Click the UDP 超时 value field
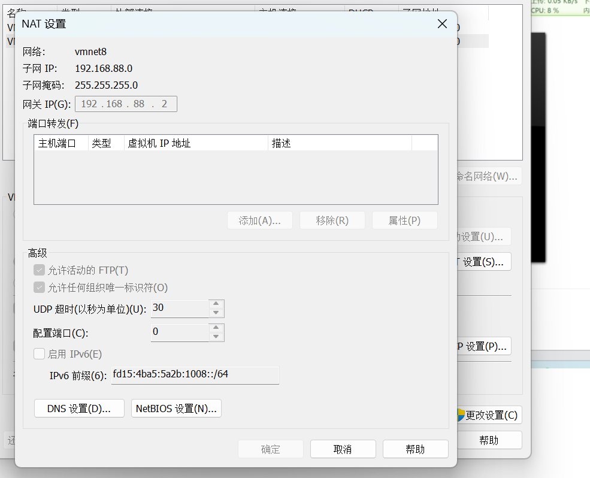The image size is (590, 478). 180,308
